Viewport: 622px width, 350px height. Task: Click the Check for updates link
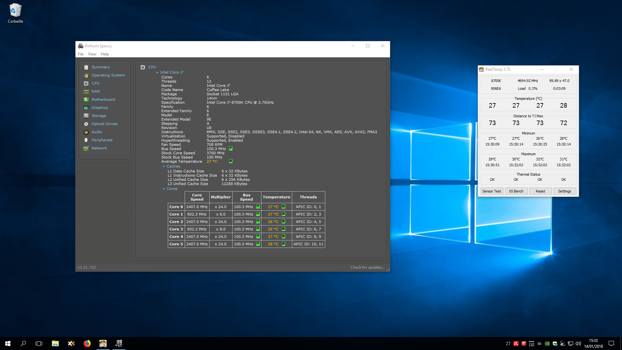[x=367, y=267]
